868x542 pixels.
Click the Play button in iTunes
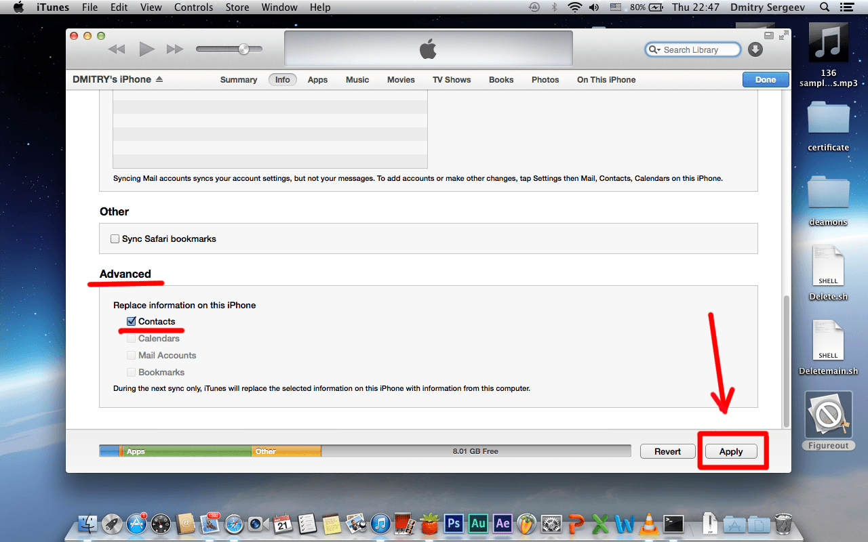click(x=146, y=49)
